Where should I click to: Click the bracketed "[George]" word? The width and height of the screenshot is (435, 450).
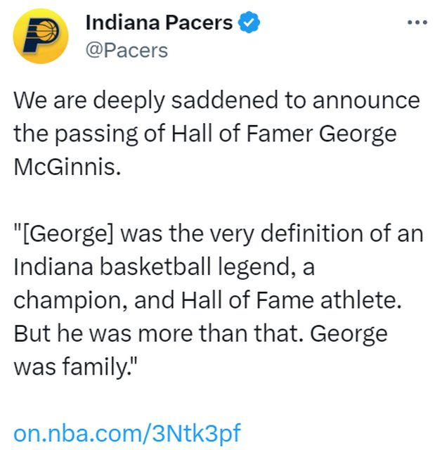[65, 233]
